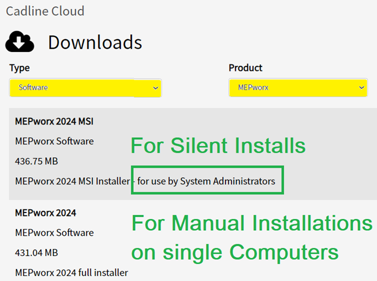Click the Product field label
This screenshot has height=281, width=377.
point(245,68)
